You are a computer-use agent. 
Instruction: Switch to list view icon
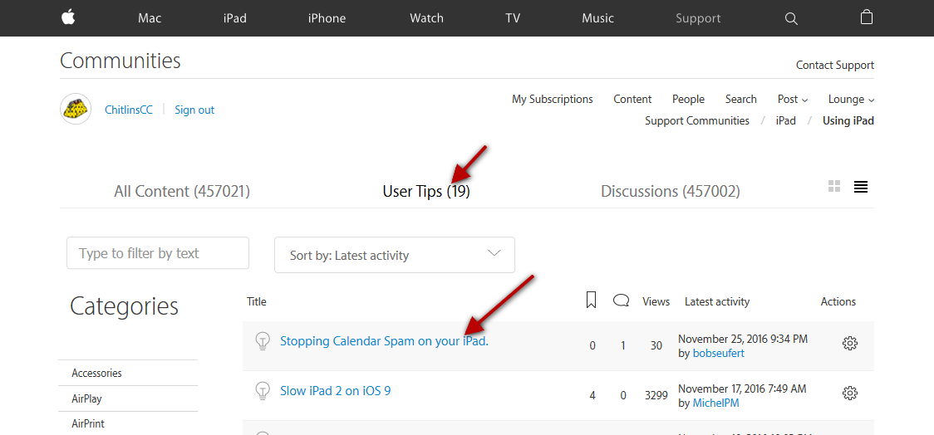pyautogui.click(x=860, y=187)
